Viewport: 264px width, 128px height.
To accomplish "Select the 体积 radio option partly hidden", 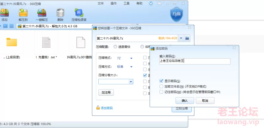I will [x=142, y=47].
